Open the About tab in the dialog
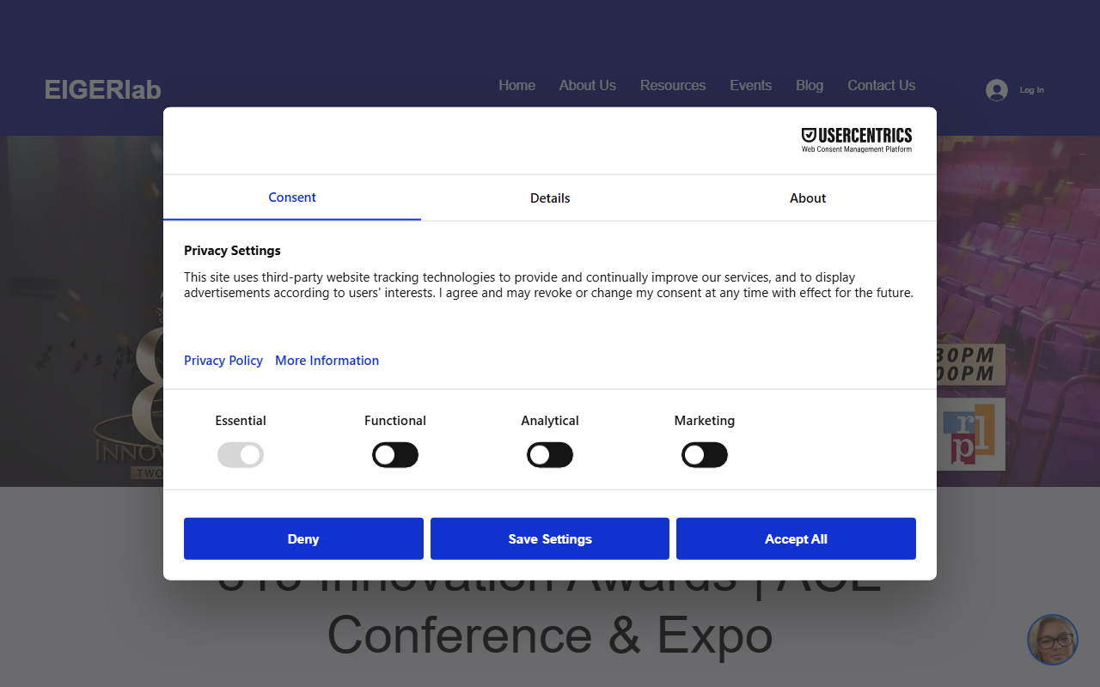This screenshot has width=1100, height=687. point(808,198)
